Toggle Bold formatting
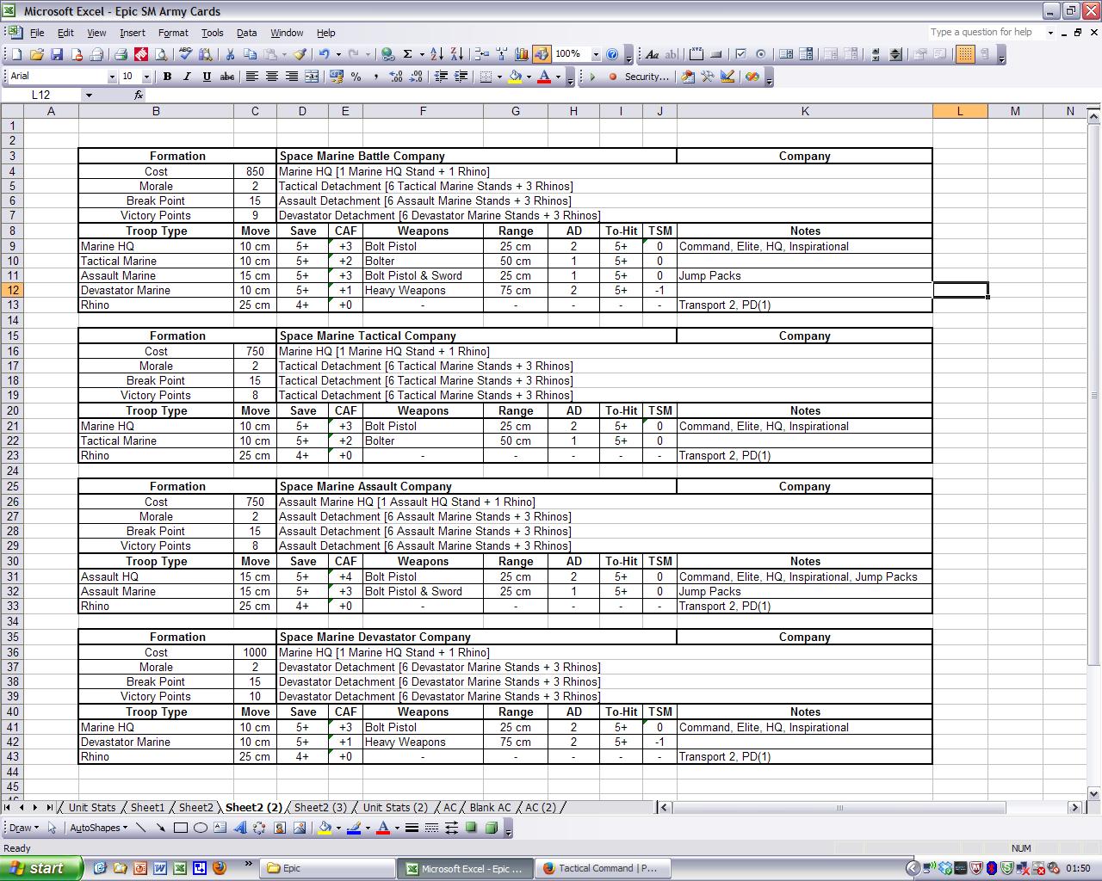Viewport: 1102px width, 881px height. point(167,77)
